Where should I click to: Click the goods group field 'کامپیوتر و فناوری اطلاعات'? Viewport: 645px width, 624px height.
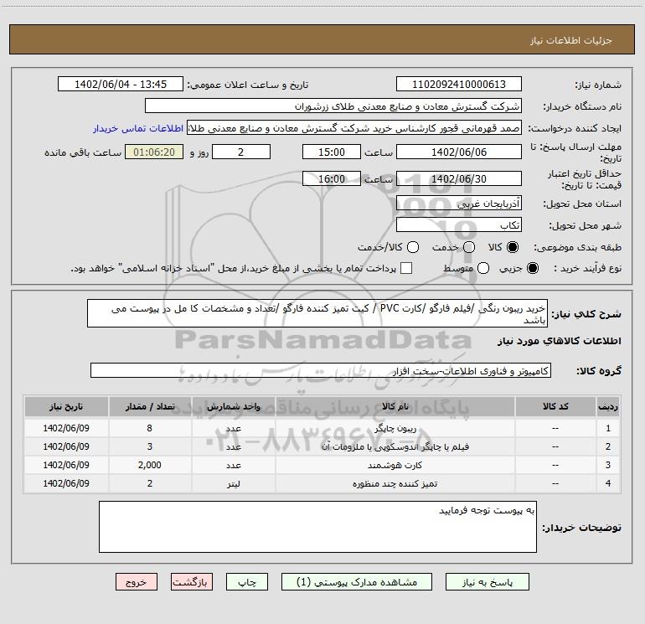click(x=321, y=370)
